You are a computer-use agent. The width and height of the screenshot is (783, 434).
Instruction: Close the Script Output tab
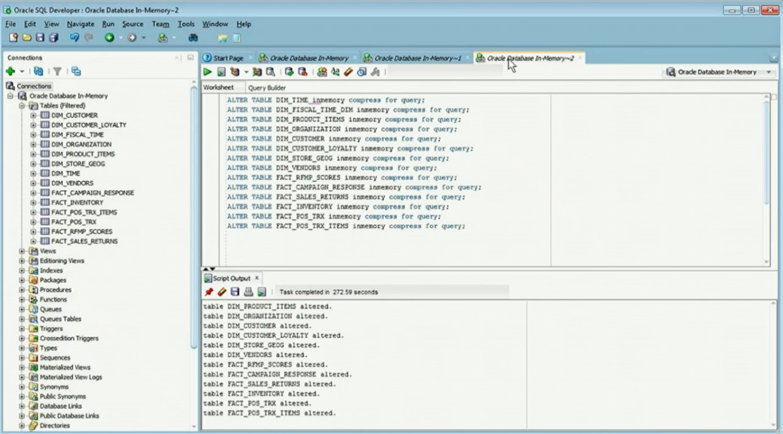[x=257, y=278]
